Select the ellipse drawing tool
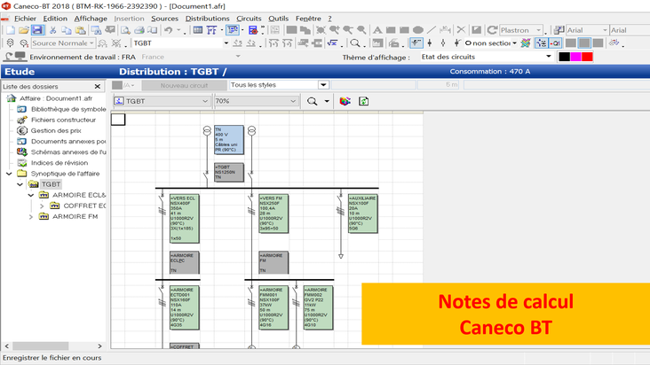Viewport: 650px width, 365px height. click(x=418, y=30)
